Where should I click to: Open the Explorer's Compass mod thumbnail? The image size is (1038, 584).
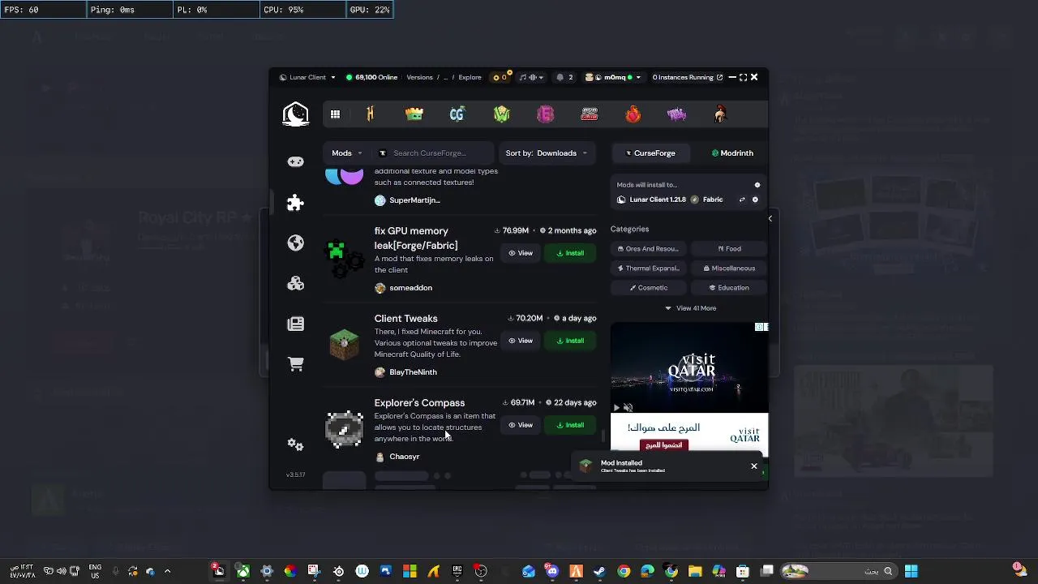pyautogui.click(x=345, y=429)
